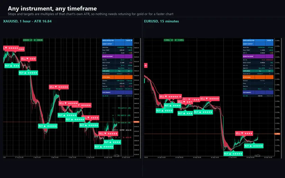Click the orange current price tag on EURUSD axis

pos(277,134)
